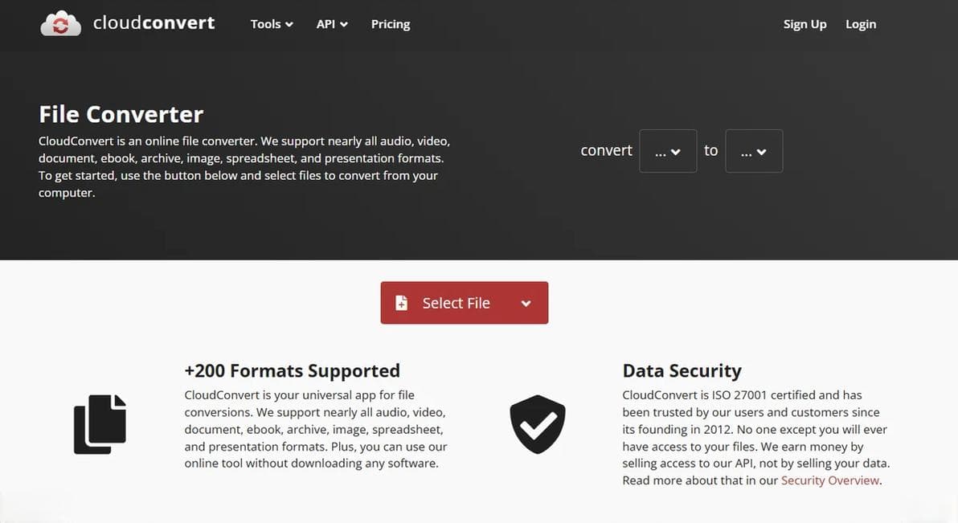The image size is (958, 523).
Task: Click the chevron arrow next to API
Action: click(x=344, y=24)
